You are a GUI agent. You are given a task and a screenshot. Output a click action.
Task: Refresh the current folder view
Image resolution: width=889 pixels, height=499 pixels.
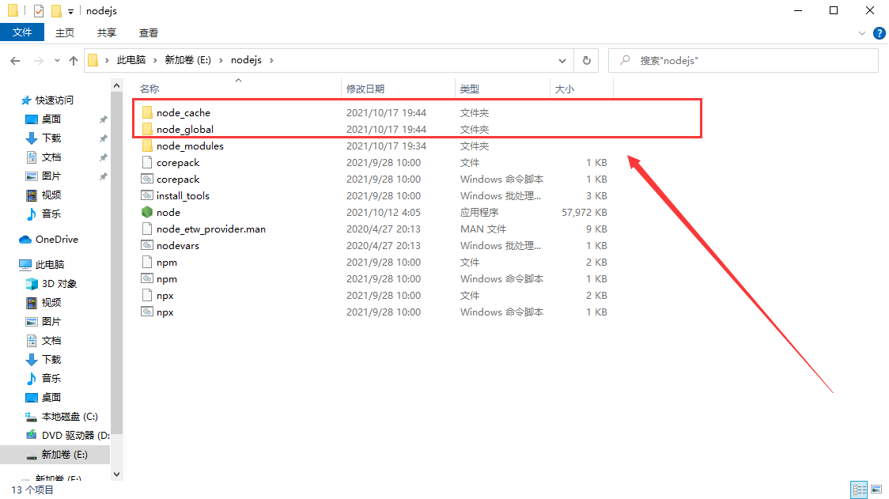coord(587,61)
